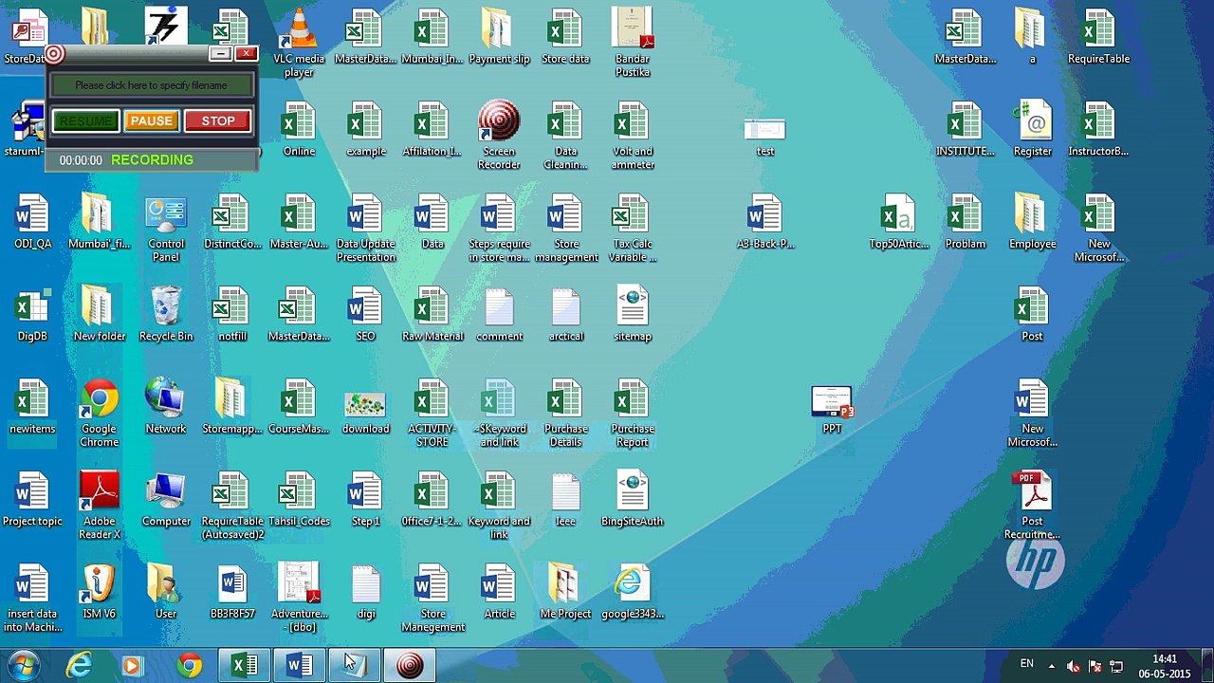Switch to Screen Recorder taskbar button
1214x683 pixels.
[410, 666]
